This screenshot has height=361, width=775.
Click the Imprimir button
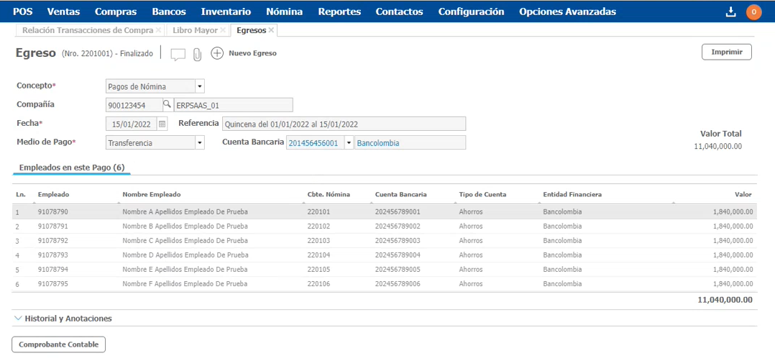[726, 52]
